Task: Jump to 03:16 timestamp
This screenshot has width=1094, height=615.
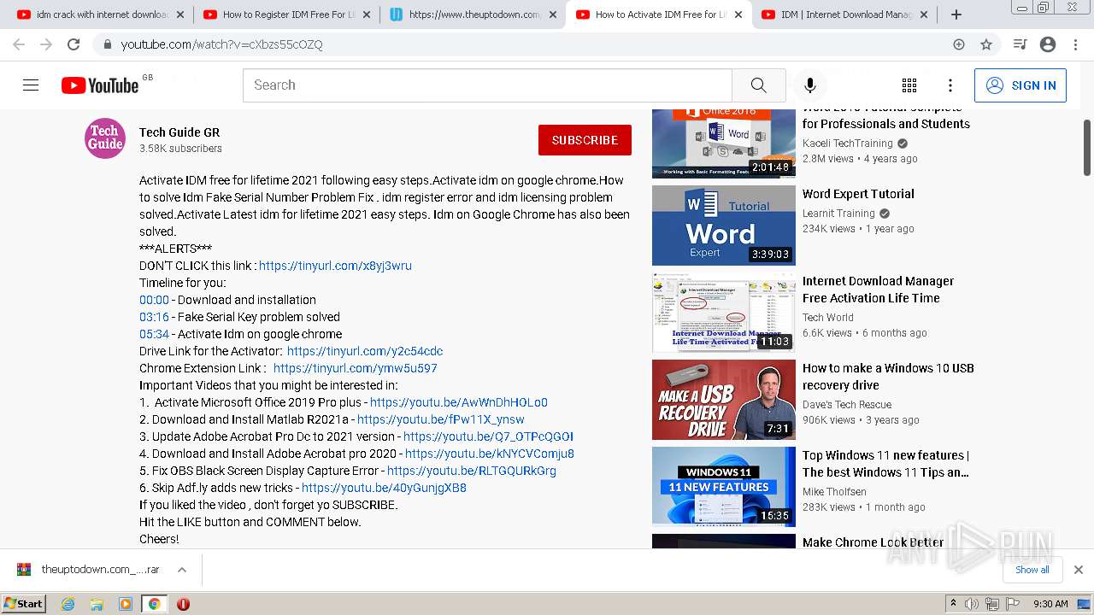Action: tap(154, 317)
